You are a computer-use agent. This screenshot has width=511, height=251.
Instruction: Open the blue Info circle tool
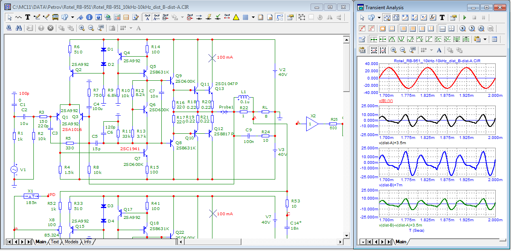[x=89, y=17]
